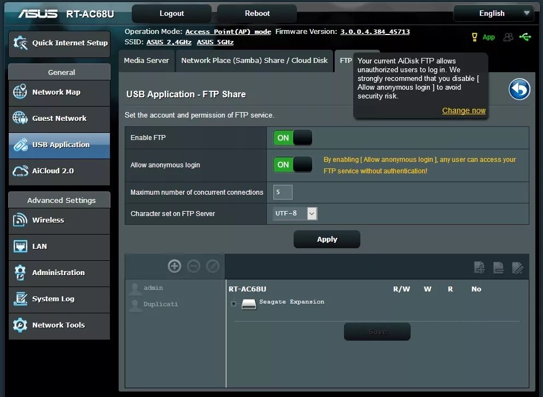Click the blue back arrow icon
The width and height of the screenshot is (543, 397).
[x=519, y=89]
